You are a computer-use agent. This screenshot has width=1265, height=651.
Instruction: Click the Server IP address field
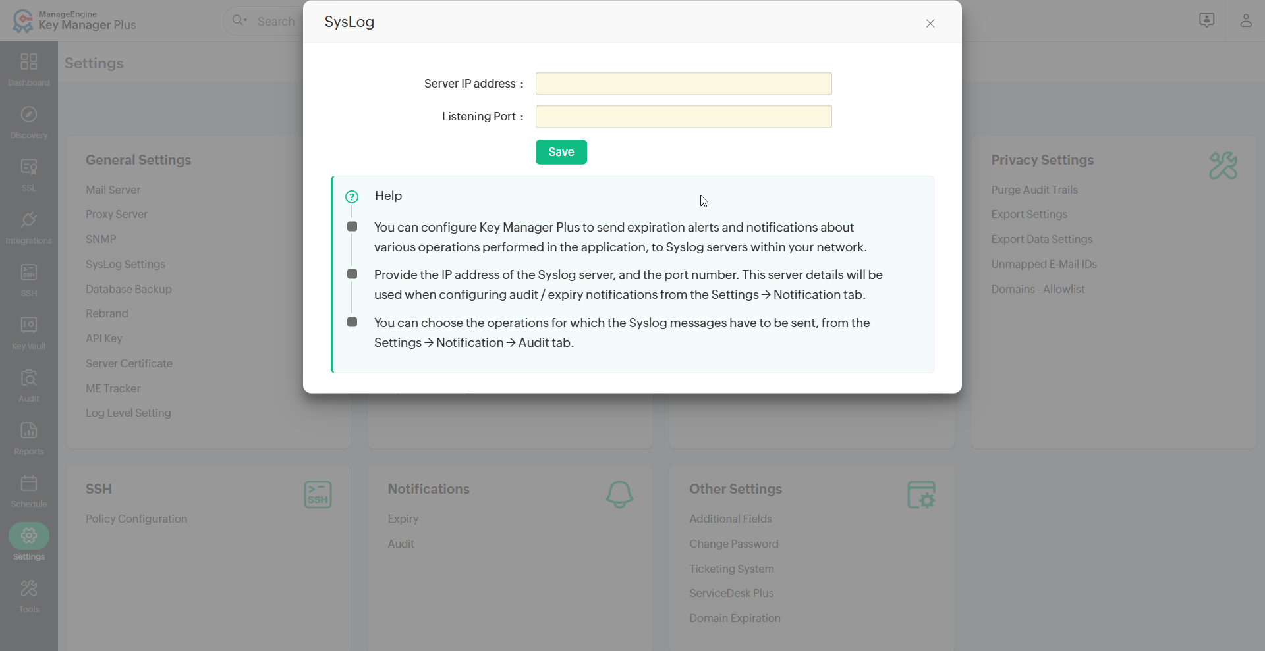pos(684,84)
